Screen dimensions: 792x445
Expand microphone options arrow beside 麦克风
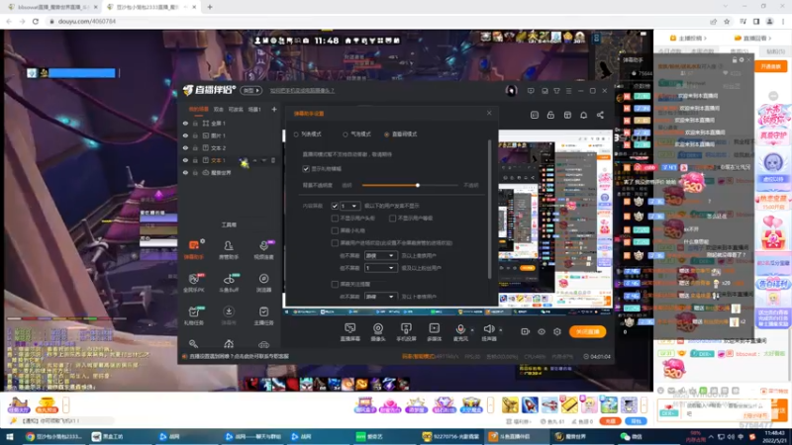point(472,330)
